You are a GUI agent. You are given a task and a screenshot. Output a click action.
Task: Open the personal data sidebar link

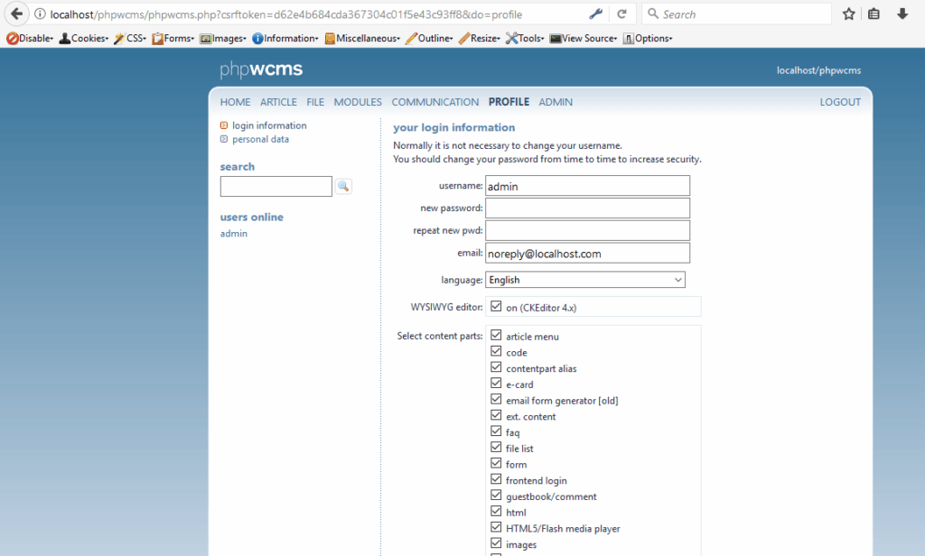[260, 139]
